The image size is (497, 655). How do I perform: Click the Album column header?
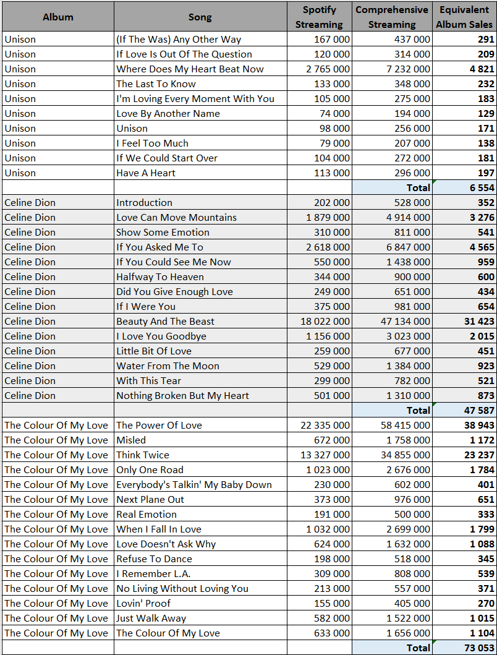tap(58, 17)
